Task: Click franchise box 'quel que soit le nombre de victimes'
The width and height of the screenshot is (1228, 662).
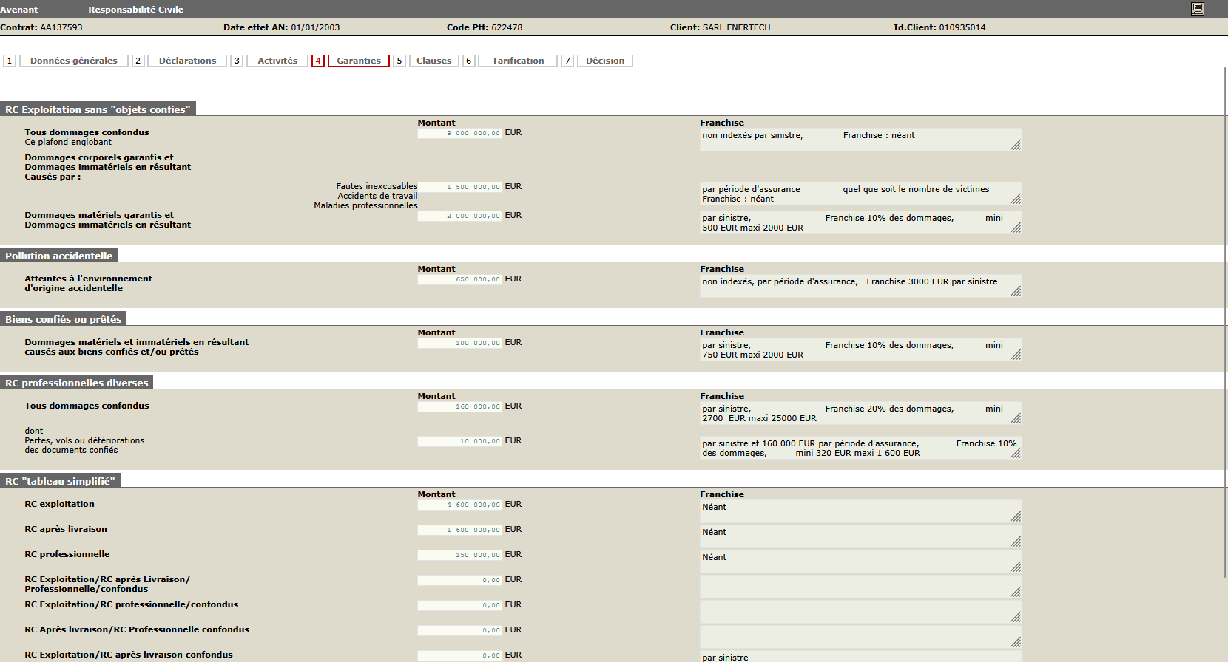Action: [x=860, y=194]
